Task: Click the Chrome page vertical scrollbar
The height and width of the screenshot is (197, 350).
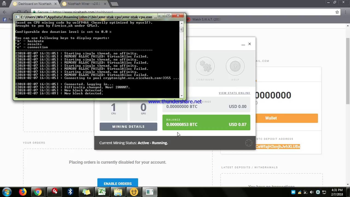Action: (x=348, y=71)
